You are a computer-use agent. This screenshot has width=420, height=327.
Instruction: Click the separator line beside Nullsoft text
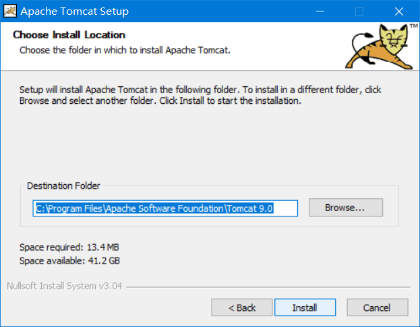point(268,287)
